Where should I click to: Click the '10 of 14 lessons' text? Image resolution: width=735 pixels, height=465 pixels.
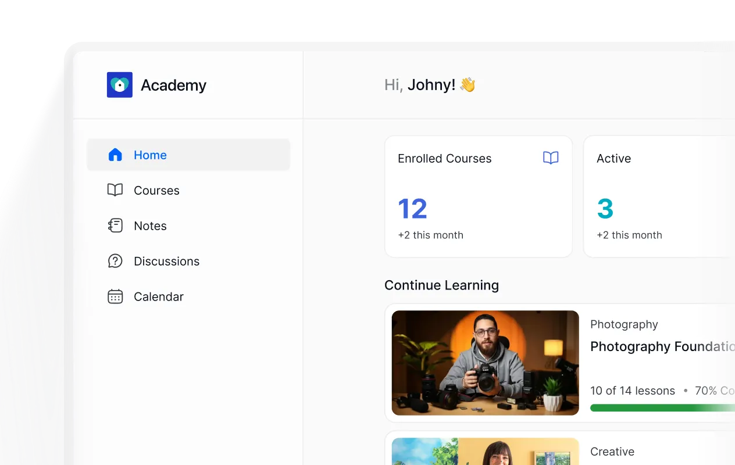click(633, 391)
